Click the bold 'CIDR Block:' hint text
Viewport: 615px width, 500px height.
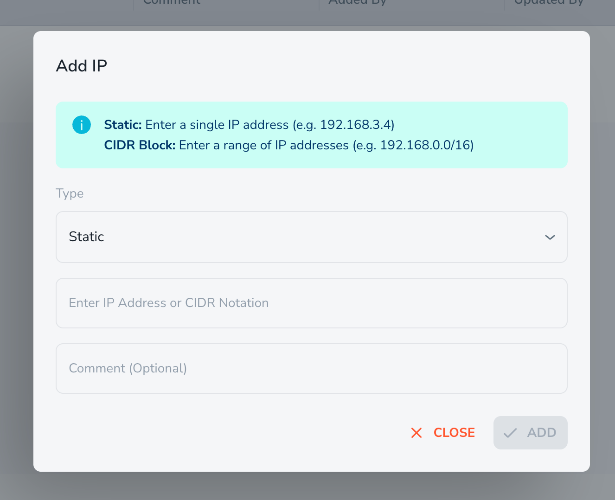140,145
